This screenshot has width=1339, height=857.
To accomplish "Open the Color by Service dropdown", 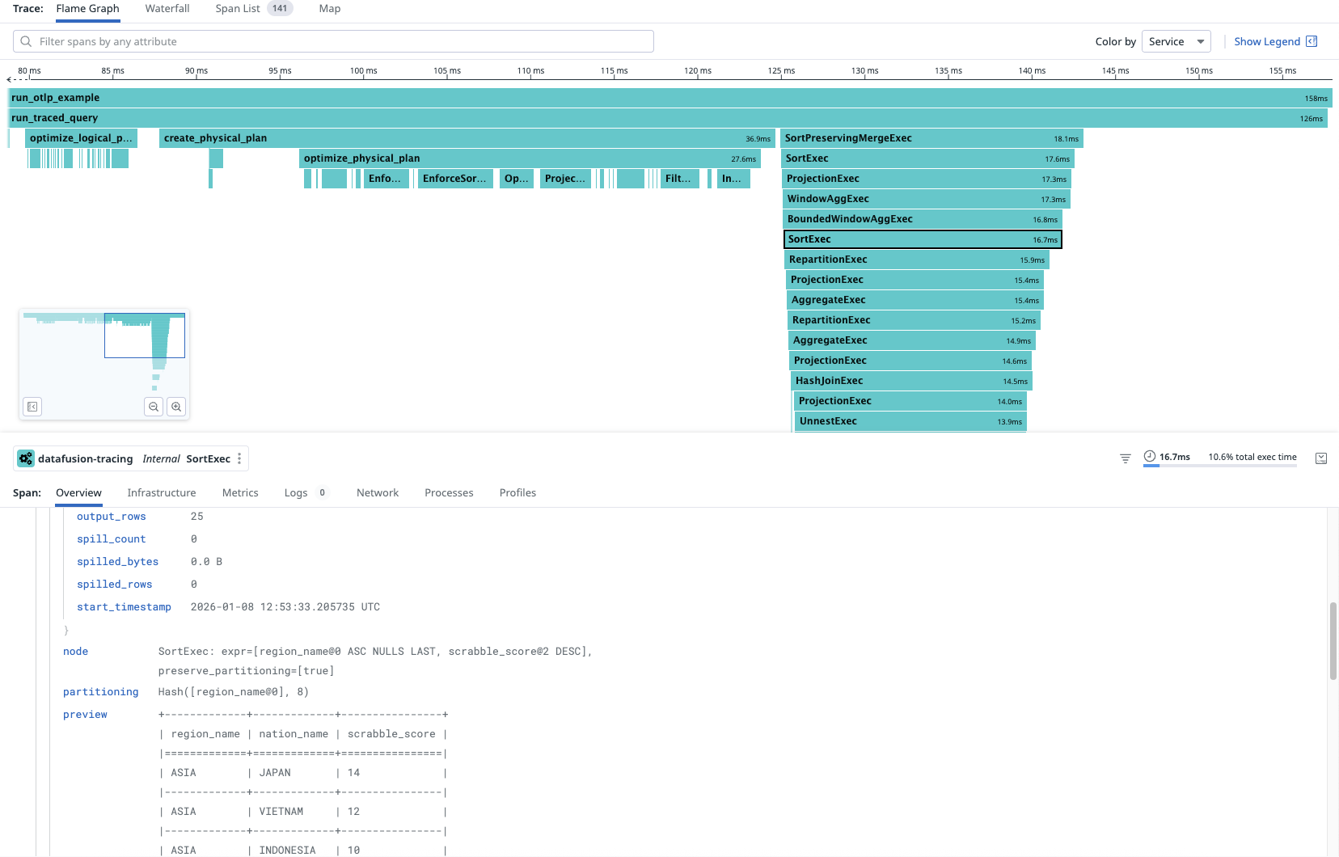I will click(1176, 41).
